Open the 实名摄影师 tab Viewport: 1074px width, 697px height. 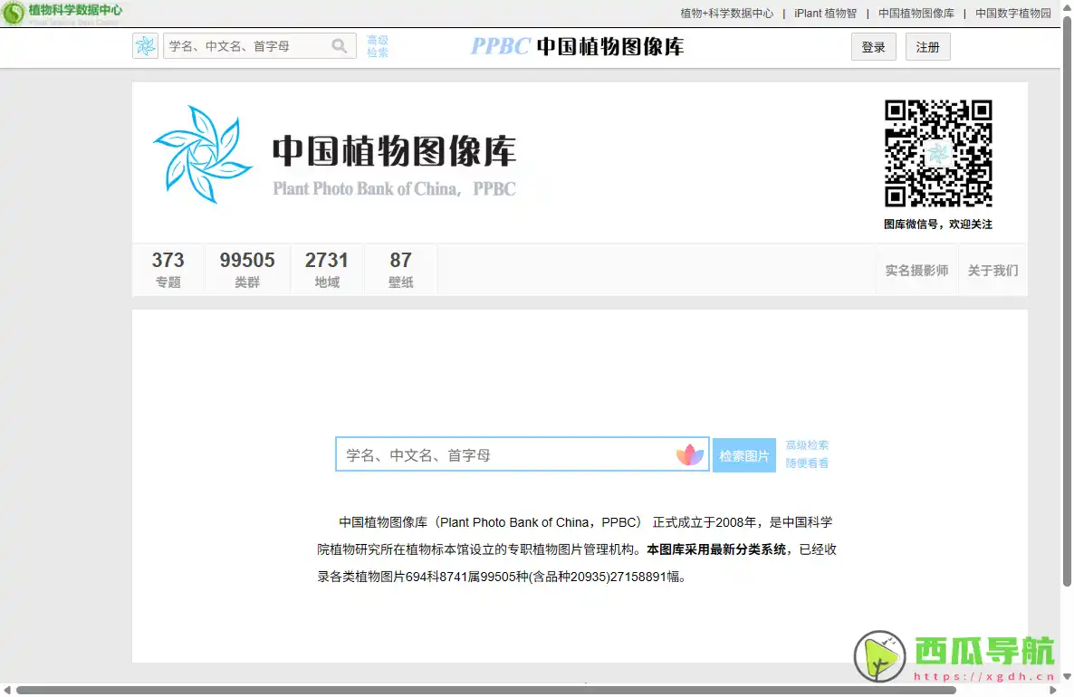pyautogui.click(x=916, y=271)
